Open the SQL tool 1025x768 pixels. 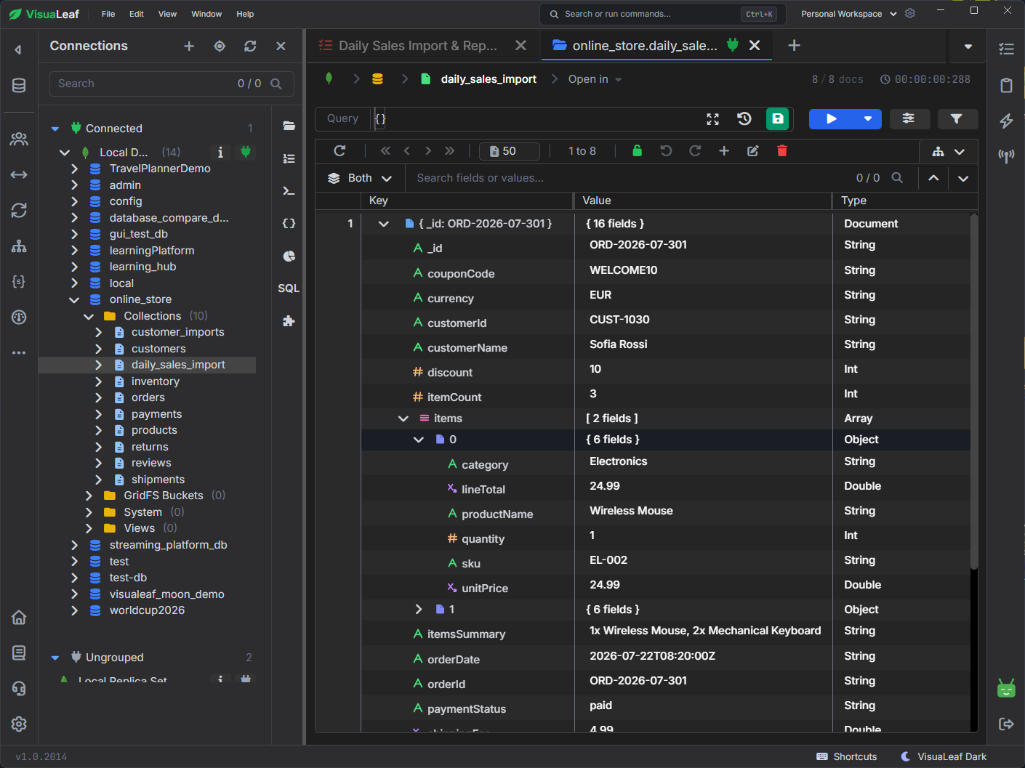pos(289,288)
